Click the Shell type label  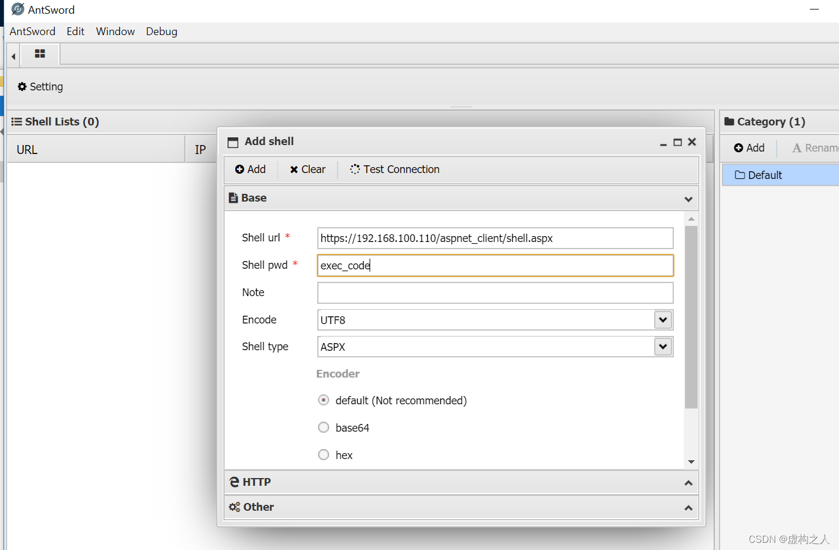pos(265,347)
